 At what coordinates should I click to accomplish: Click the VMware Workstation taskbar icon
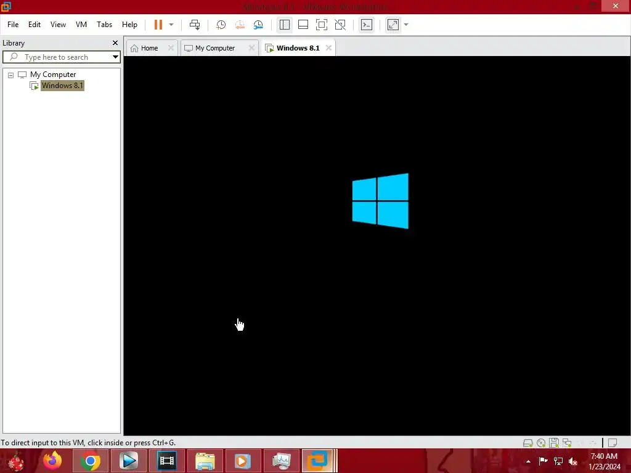pos(317,461)
